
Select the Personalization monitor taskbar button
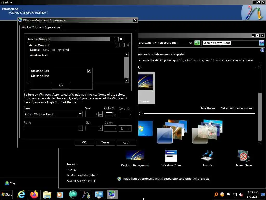tap(112, 195)
